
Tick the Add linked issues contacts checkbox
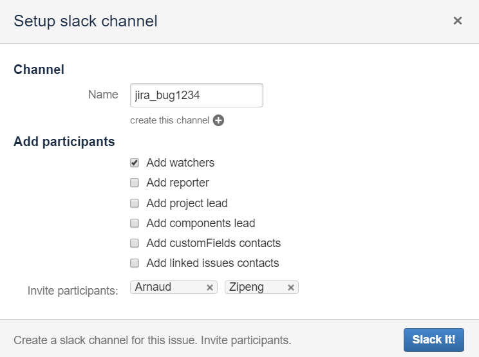(135, 263)
